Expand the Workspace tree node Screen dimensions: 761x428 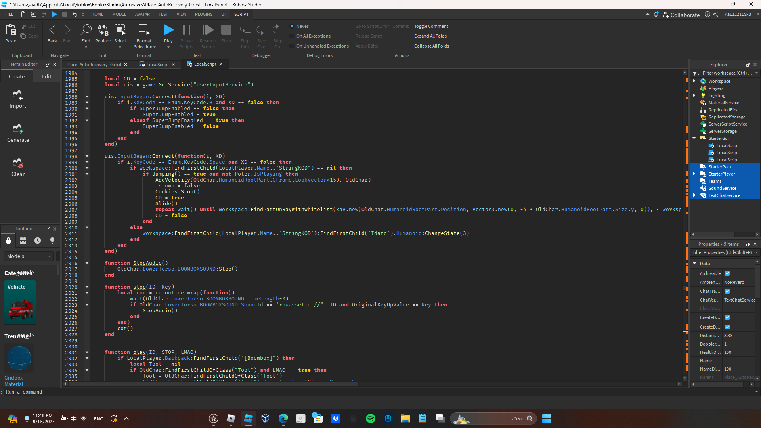[x=694, y=81]
